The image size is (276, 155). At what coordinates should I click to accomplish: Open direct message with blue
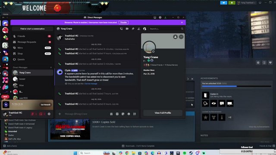(x=32, y=85)
